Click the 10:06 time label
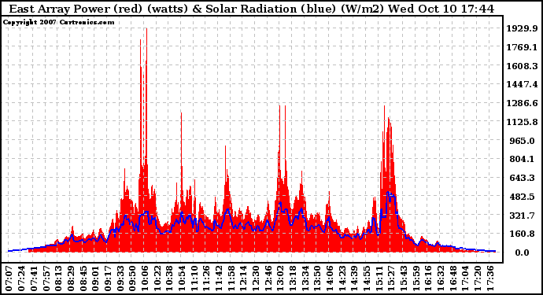This screenshot has height=295, width=543. pyautogui.click(x=145, y=278)
